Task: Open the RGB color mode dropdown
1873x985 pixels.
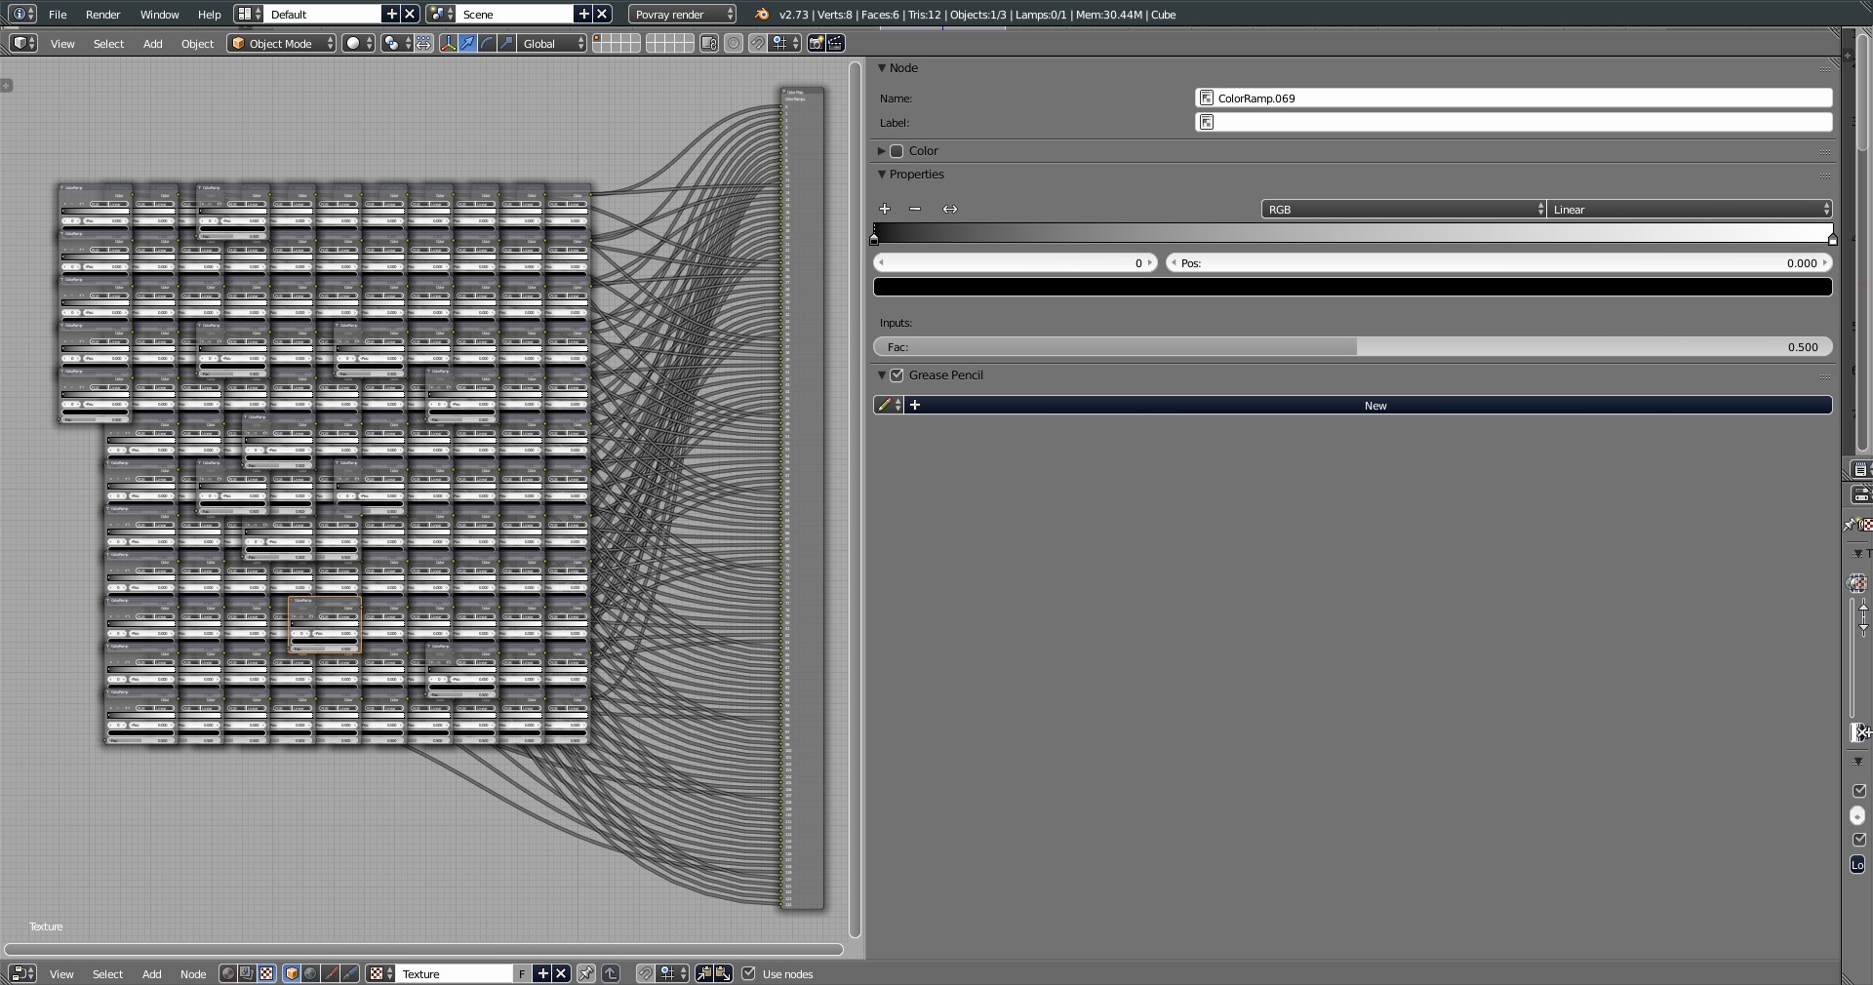Action: point(1403,210)
